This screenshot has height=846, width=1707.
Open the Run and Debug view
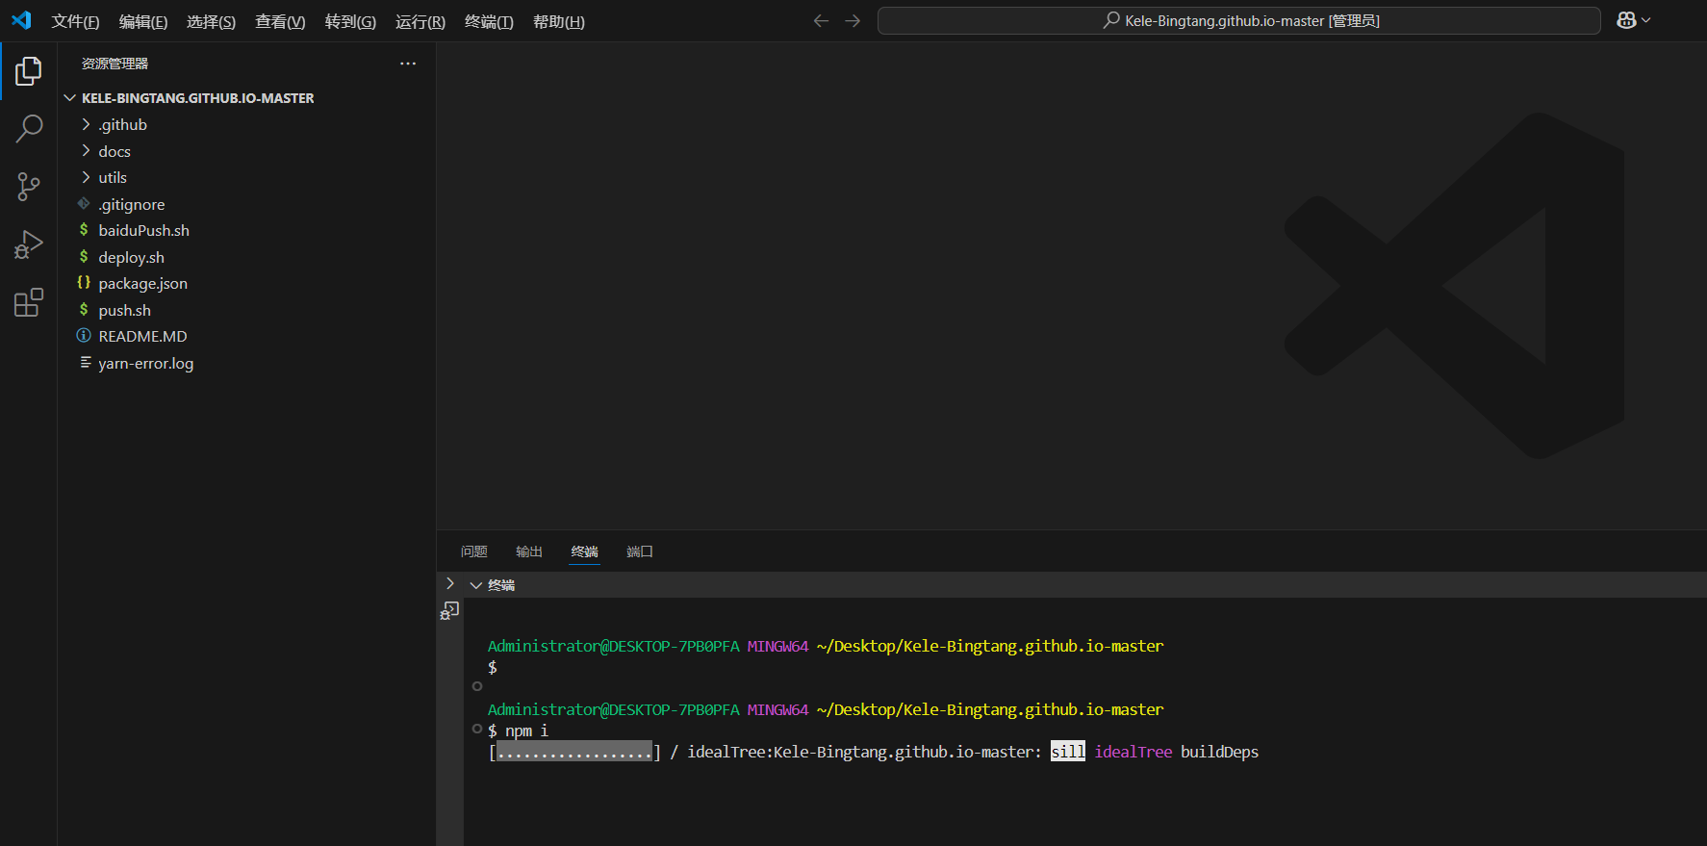pos(29,244)
